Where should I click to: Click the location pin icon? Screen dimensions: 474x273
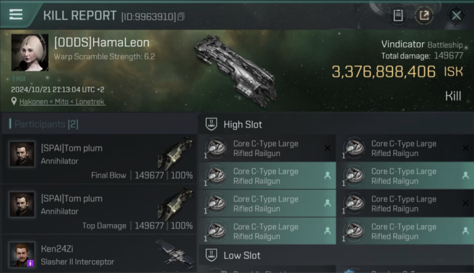pos(14,102)
